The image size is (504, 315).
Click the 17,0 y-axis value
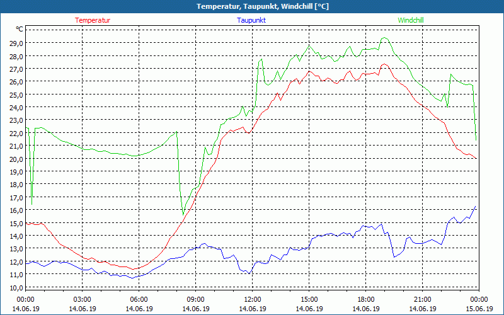pos(16,198)
